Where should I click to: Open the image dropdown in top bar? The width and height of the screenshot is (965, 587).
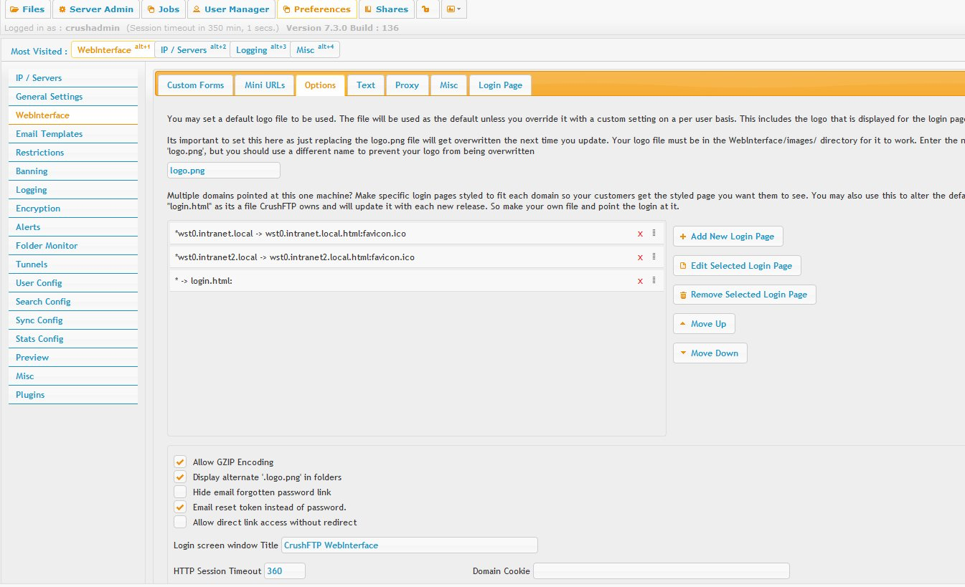pos(454,9)
